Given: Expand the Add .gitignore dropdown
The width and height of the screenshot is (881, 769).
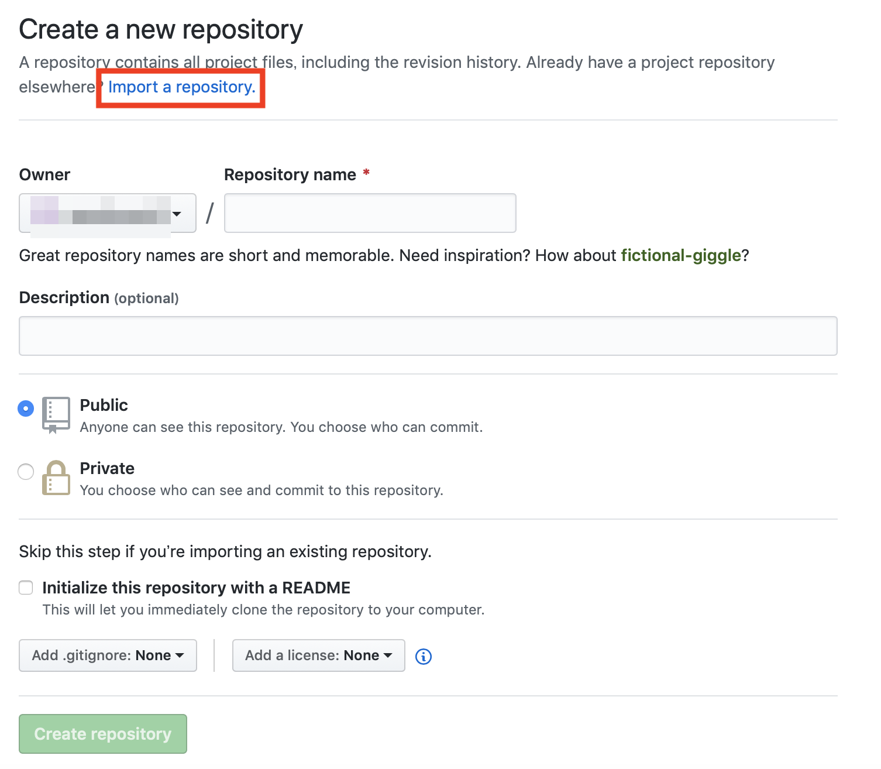Looking at the screenshot, I should 108,655.
